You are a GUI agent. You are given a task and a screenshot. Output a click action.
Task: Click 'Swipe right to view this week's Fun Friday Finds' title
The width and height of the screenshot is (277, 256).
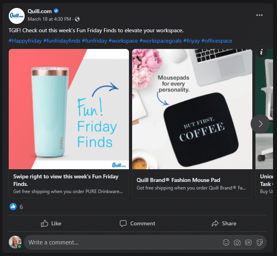coord(66,180)
